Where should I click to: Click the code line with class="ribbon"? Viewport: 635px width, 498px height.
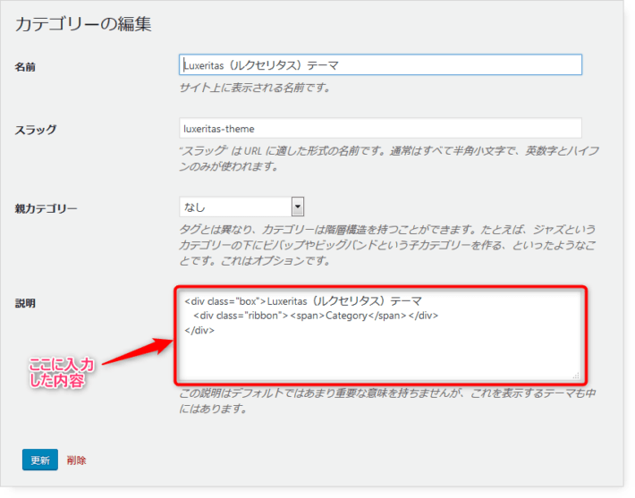tap(316, 316)
